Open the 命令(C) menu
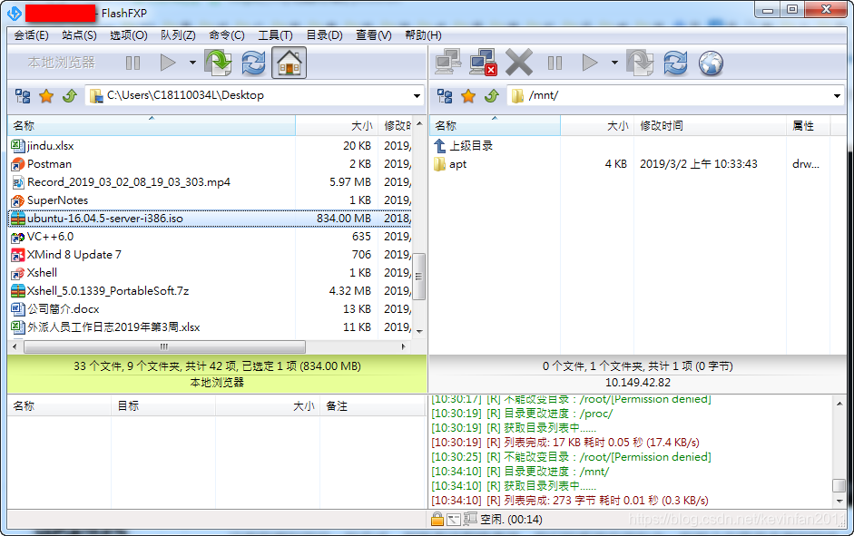 [x=227, y=35]
